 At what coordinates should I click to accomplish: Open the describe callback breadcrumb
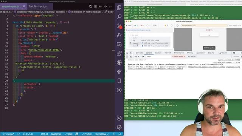pyautogui.click(x=39, y=12)
